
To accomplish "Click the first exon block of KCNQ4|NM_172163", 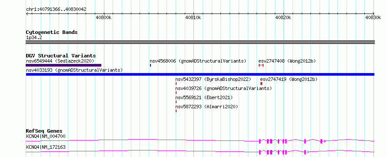I will click(260, 152).
